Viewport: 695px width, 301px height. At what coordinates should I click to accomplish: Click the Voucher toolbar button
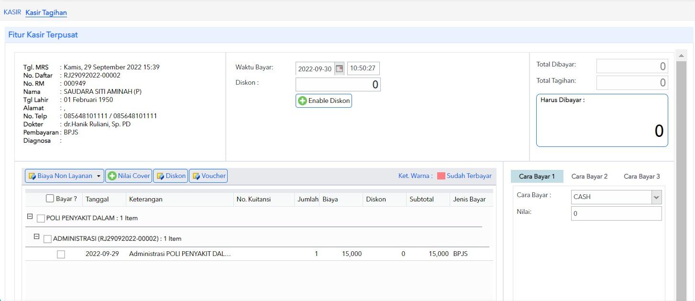[208, 176]
